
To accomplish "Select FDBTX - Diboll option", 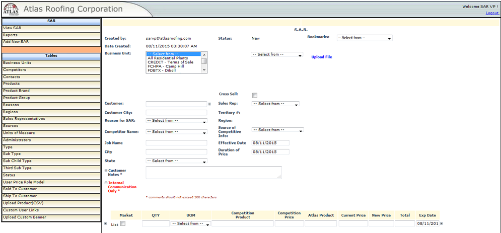I will point(174,70).
